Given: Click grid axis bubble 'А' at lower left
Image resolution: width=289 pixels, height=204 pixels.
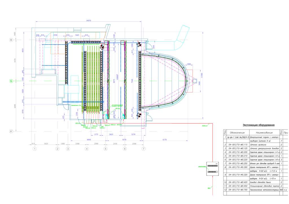Looking at the screenshot, I should click(11, 131).
